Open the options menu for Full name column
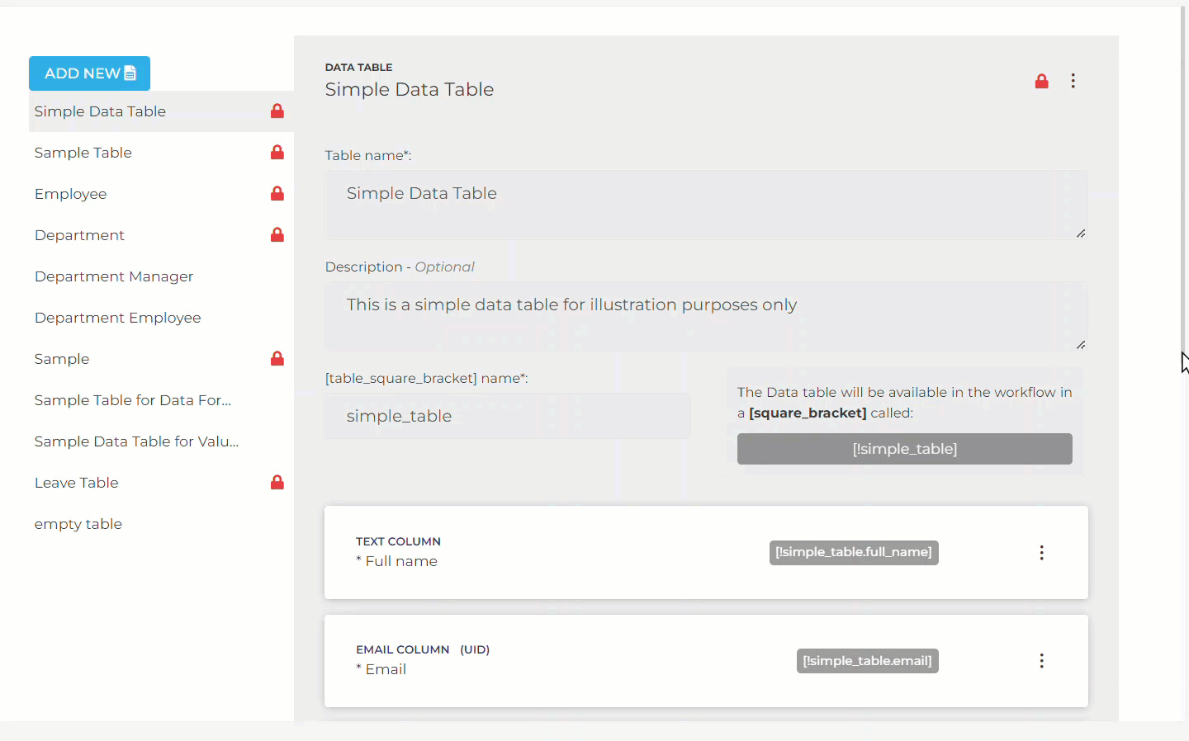Screen dimensions: 1189x741 click(x=1041, y=553)
